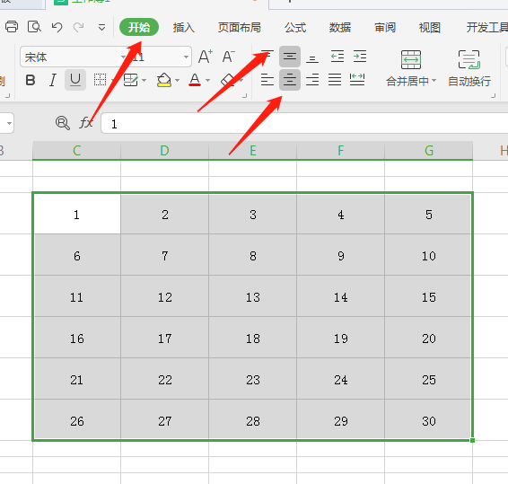Select cell containing 7

click(x=164, y=255)
